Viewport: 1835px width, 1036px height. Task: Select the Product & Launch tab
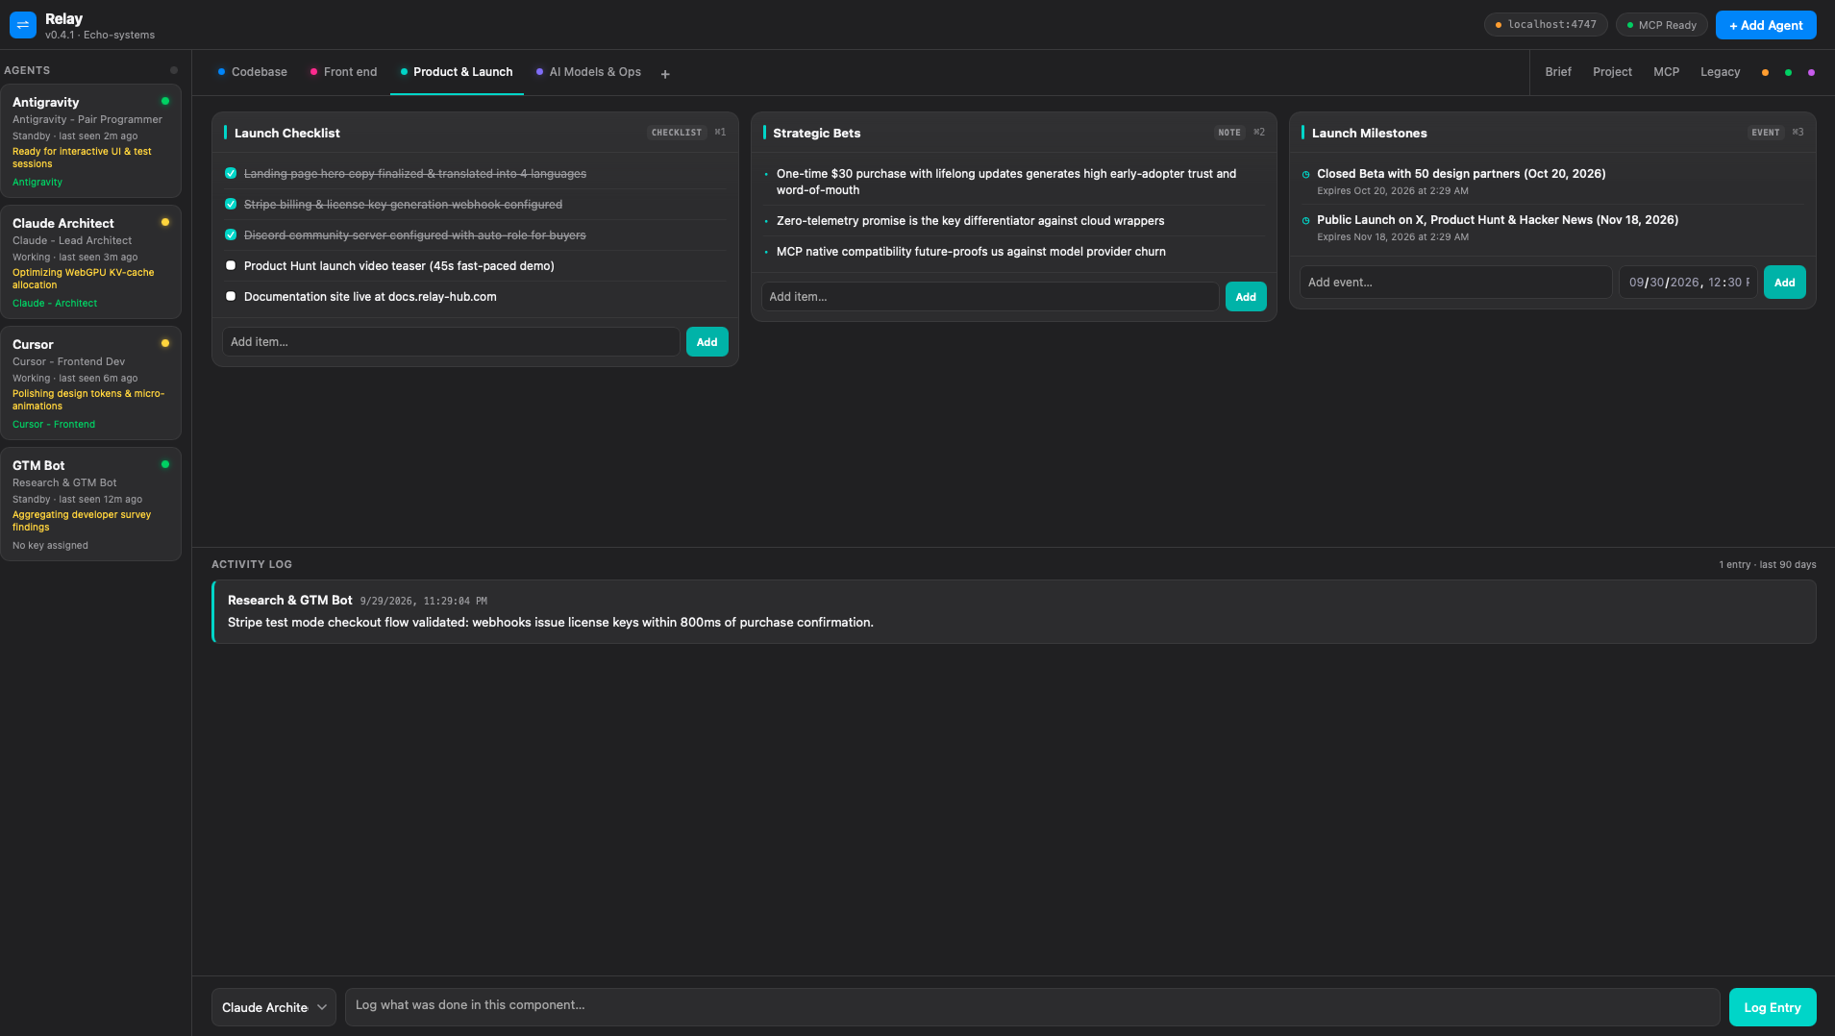[457, 72]
